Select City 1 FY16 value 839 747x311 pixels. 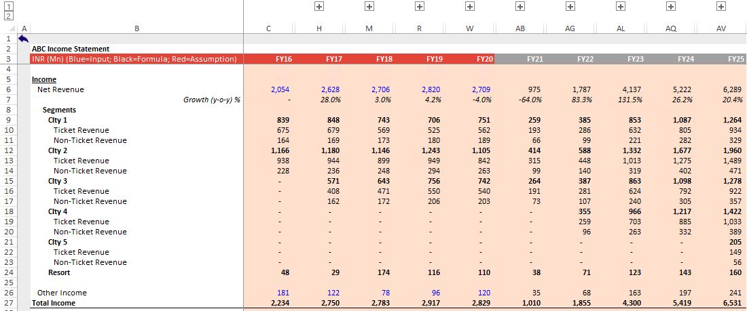click(283, 120)
